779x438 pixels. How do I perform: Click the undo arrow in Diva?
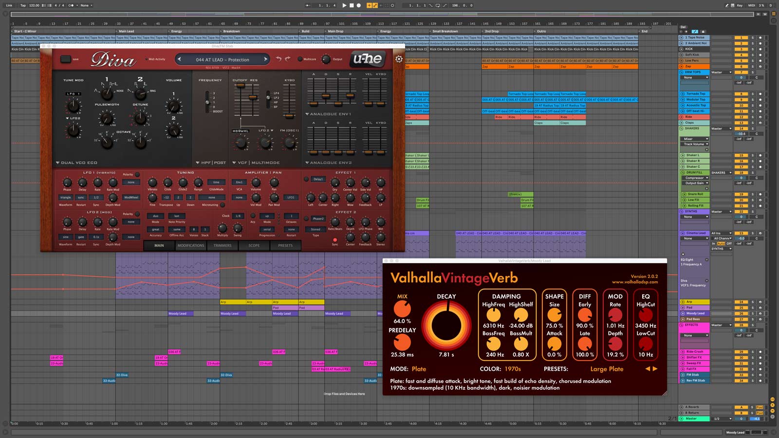[x=278, y=59]
